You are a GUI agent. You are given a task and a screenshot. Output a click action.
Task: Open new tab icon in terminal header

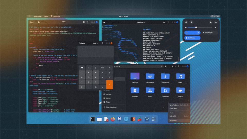point(104,22)
